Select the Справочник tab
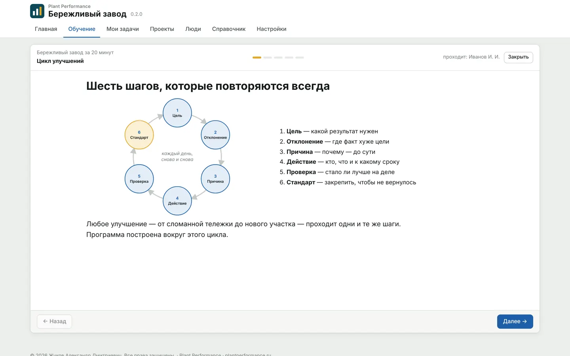 (229, 29)
